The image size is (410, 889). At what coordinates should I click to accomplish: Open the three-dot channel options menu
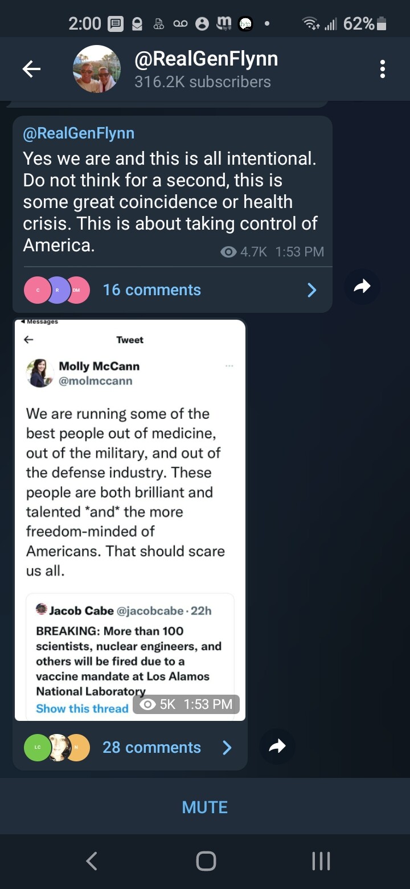point(382,69)
